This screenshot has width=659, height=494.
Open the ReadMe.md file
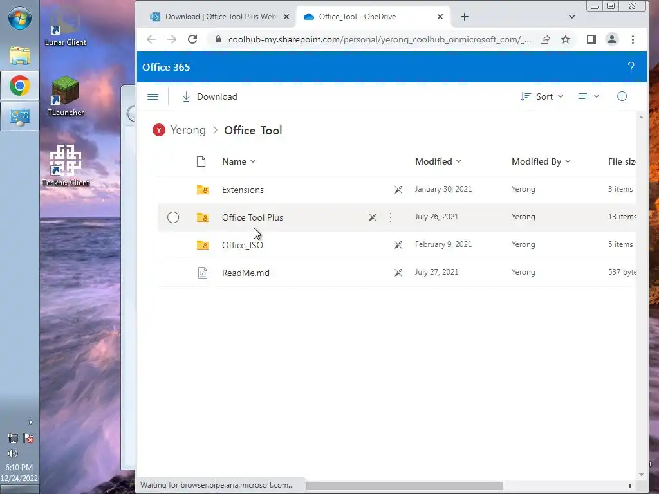246,273
